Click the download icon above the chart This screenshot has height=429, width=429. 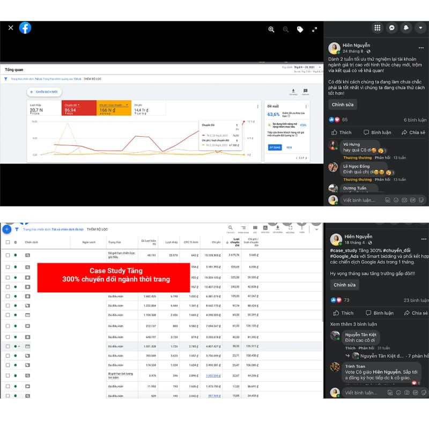click(x=293, y=91)
